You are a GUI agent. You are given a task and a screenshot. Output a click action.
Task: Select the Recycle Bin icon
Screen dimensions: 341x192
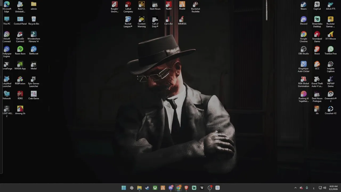(34, 21)
